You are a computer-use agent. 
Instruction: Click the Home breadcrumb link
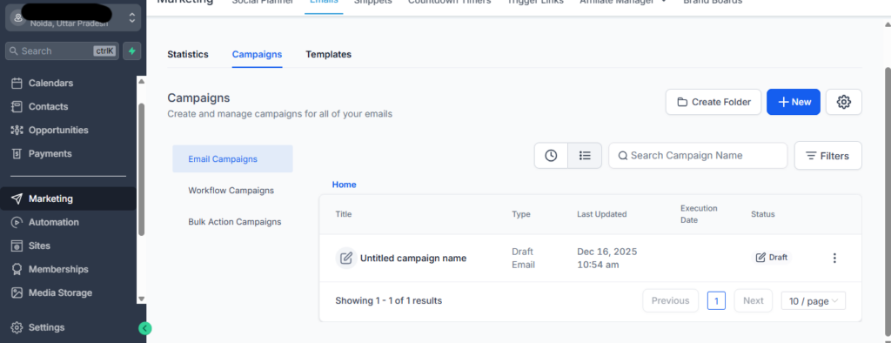coord(345,185)
